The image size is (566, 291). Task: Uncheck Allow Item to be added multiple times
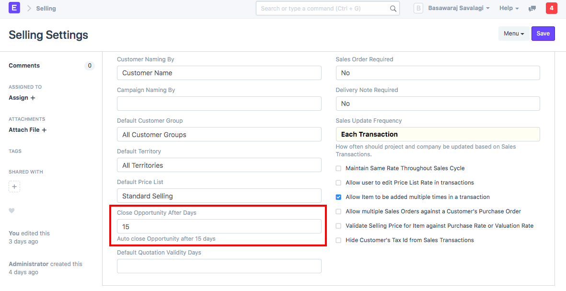[x=338, y=197]
